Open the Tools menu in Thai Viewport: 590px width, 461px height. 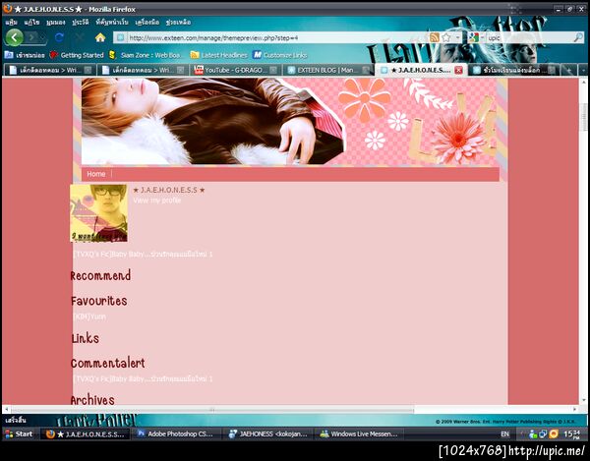click(x=147, y=23)
